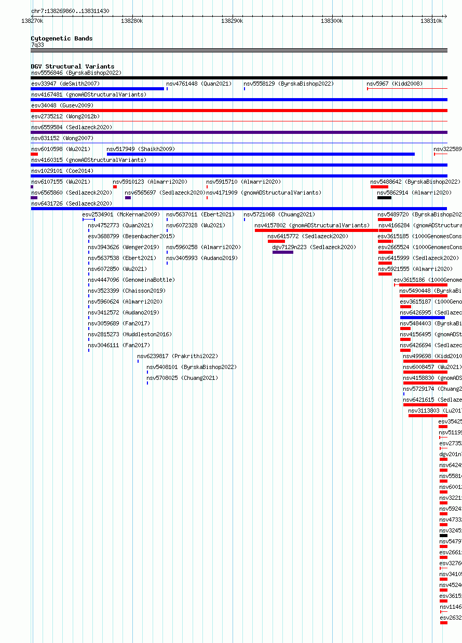
Task: Click the 138290k ruler position label
Action: click(232, 21)
